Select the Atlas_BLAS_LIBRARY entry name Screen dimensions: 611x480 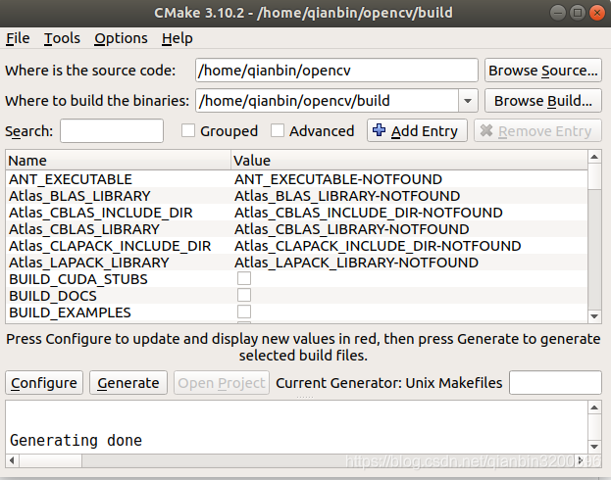click(79, 196)
